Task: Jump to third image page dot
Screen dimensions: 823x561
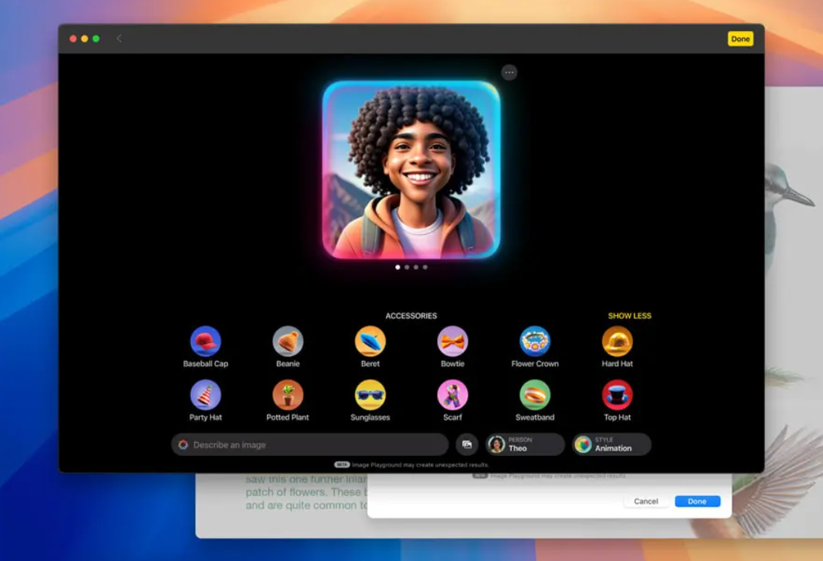Action: click(x=415, y=267)
